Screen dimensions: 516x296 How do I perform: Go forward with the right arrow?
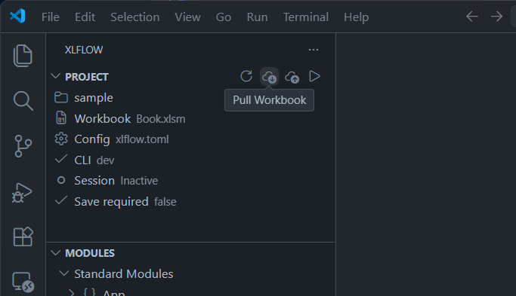[496, 17]
